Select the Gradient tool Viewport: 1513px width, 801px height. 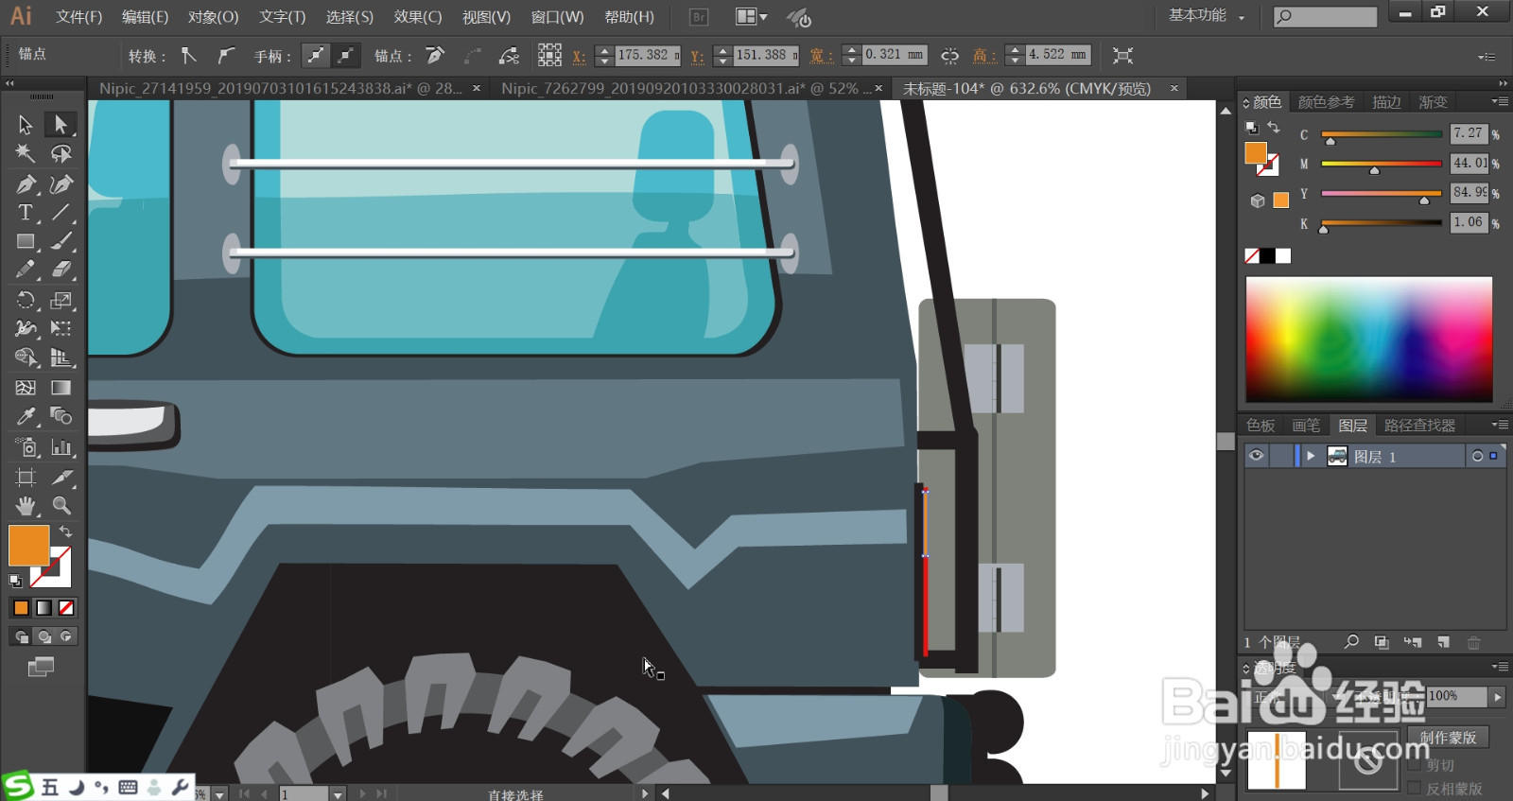61,387
